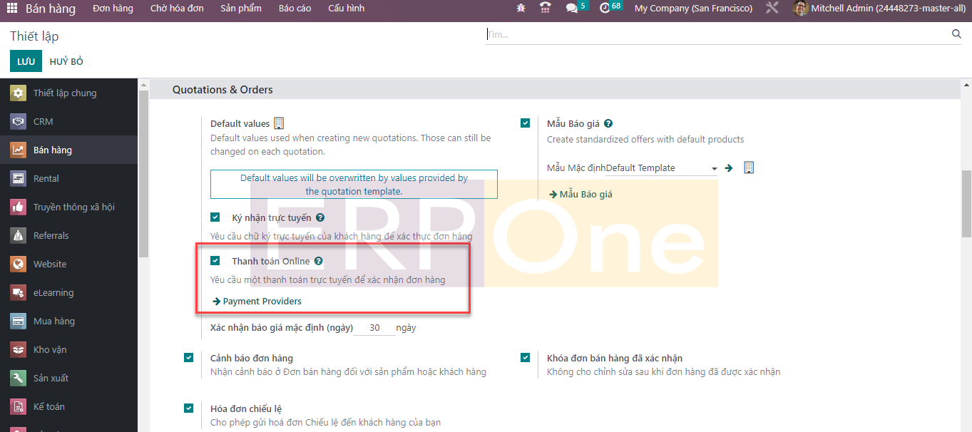Image resolution: width=972 pixels, height=432 pixels.
Task: Open My Company (San Francisco) company switcher
Action: (x=693, y=9)
